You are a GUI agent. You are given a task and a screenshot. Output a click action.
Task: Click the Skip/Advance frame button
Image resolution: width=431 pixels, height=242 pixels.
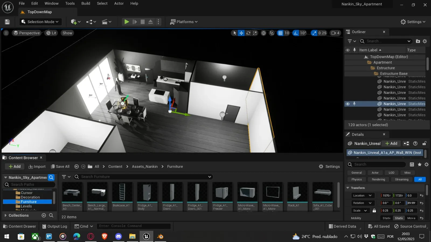(x=135, y=22)
